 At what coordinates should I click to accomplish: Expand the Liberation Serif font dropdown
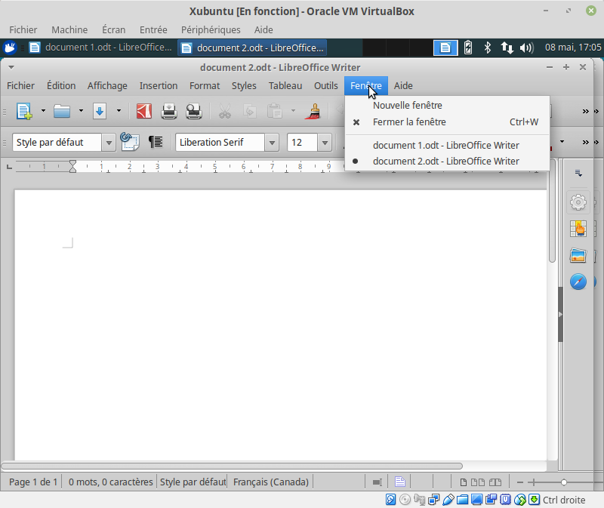click(272, 143)
